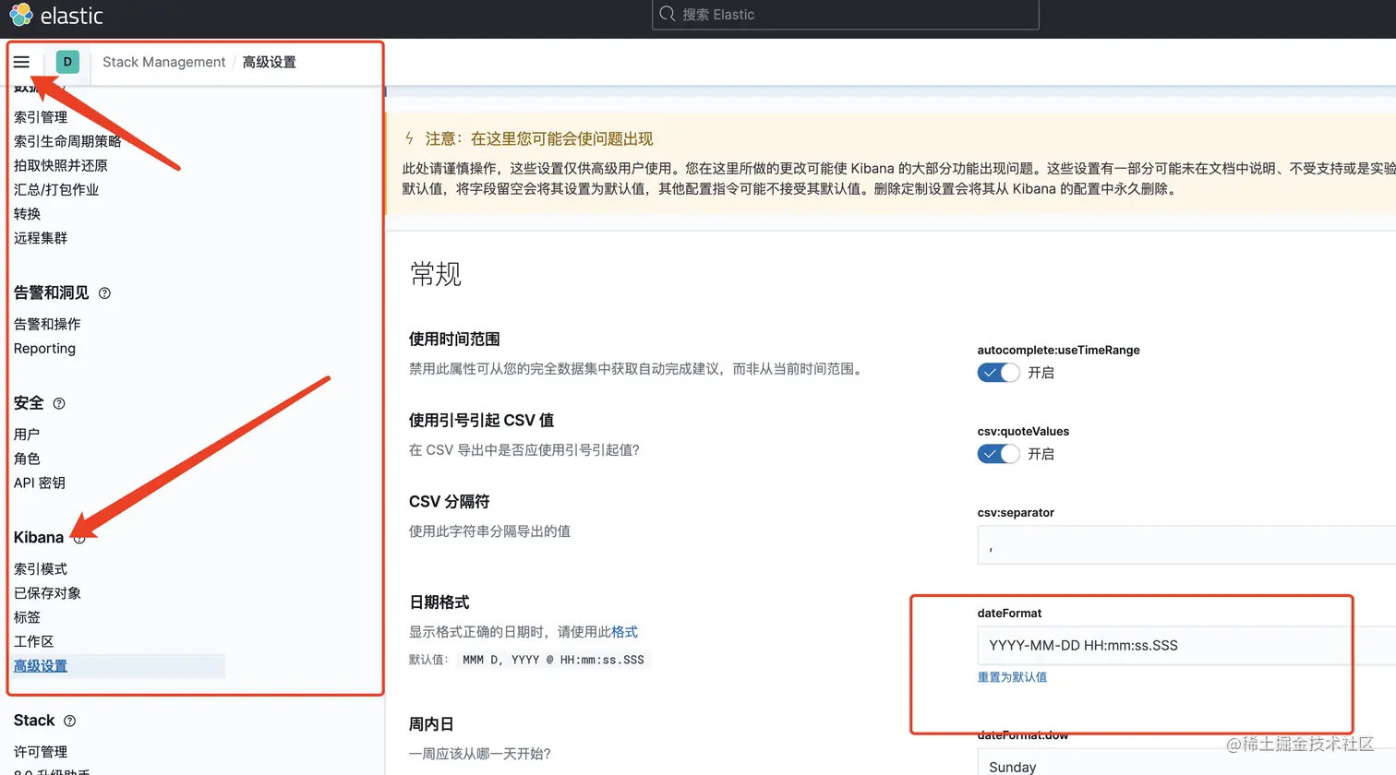Click the 使用时间范围 setting title

point(454,340)
